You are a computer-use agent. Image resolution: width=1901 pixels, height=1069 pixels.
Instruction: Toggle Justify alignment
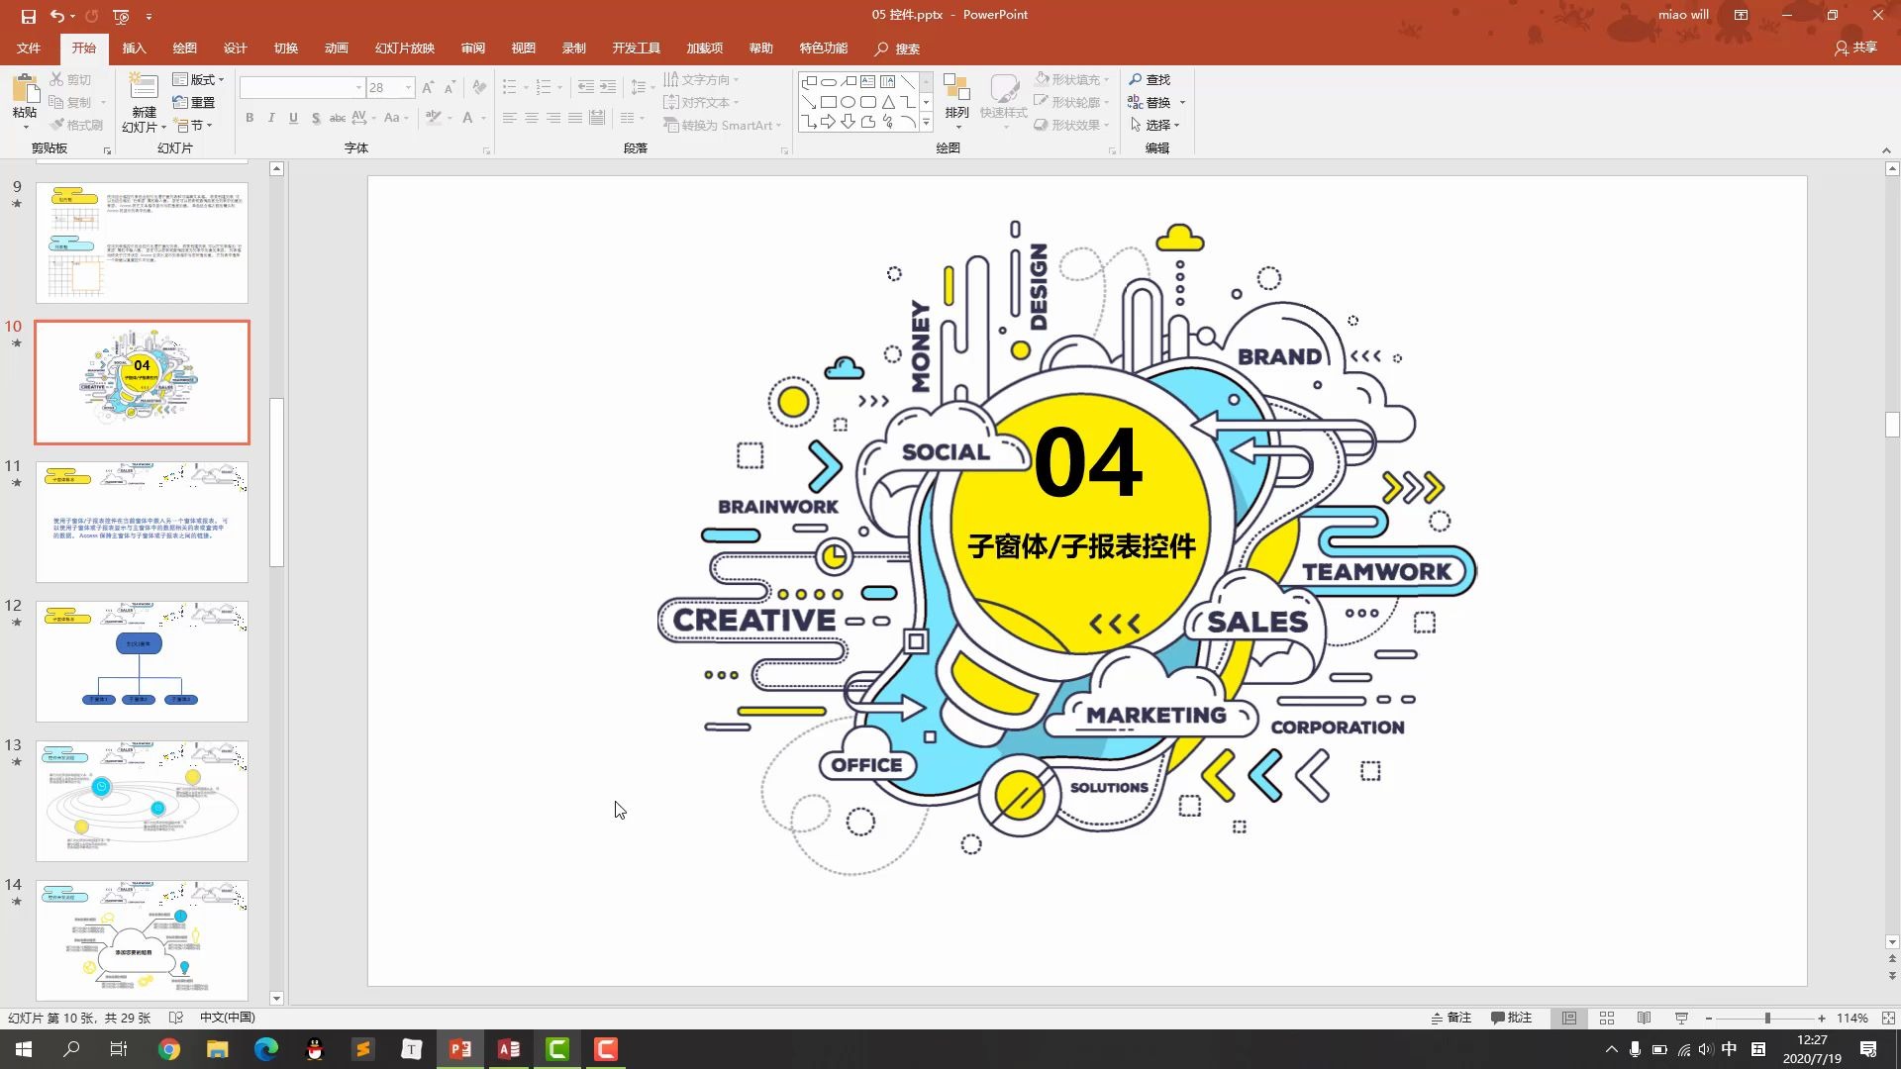tap(575, 118)
